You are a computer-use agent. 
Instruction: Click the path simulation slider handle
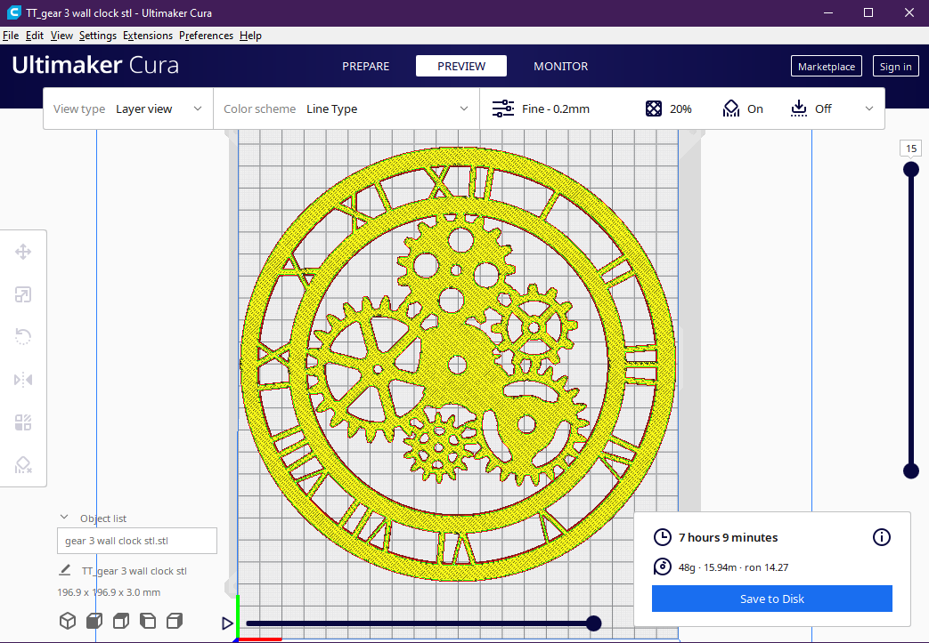[594, 623]
